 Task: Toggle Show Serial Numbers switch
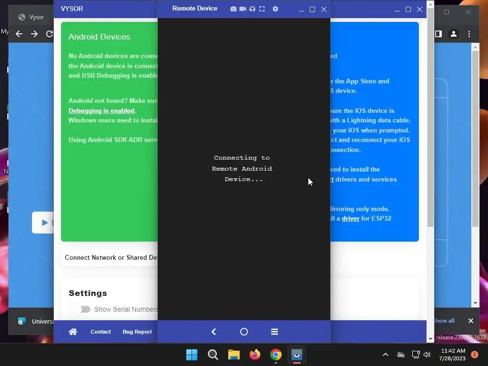point(86,309)
